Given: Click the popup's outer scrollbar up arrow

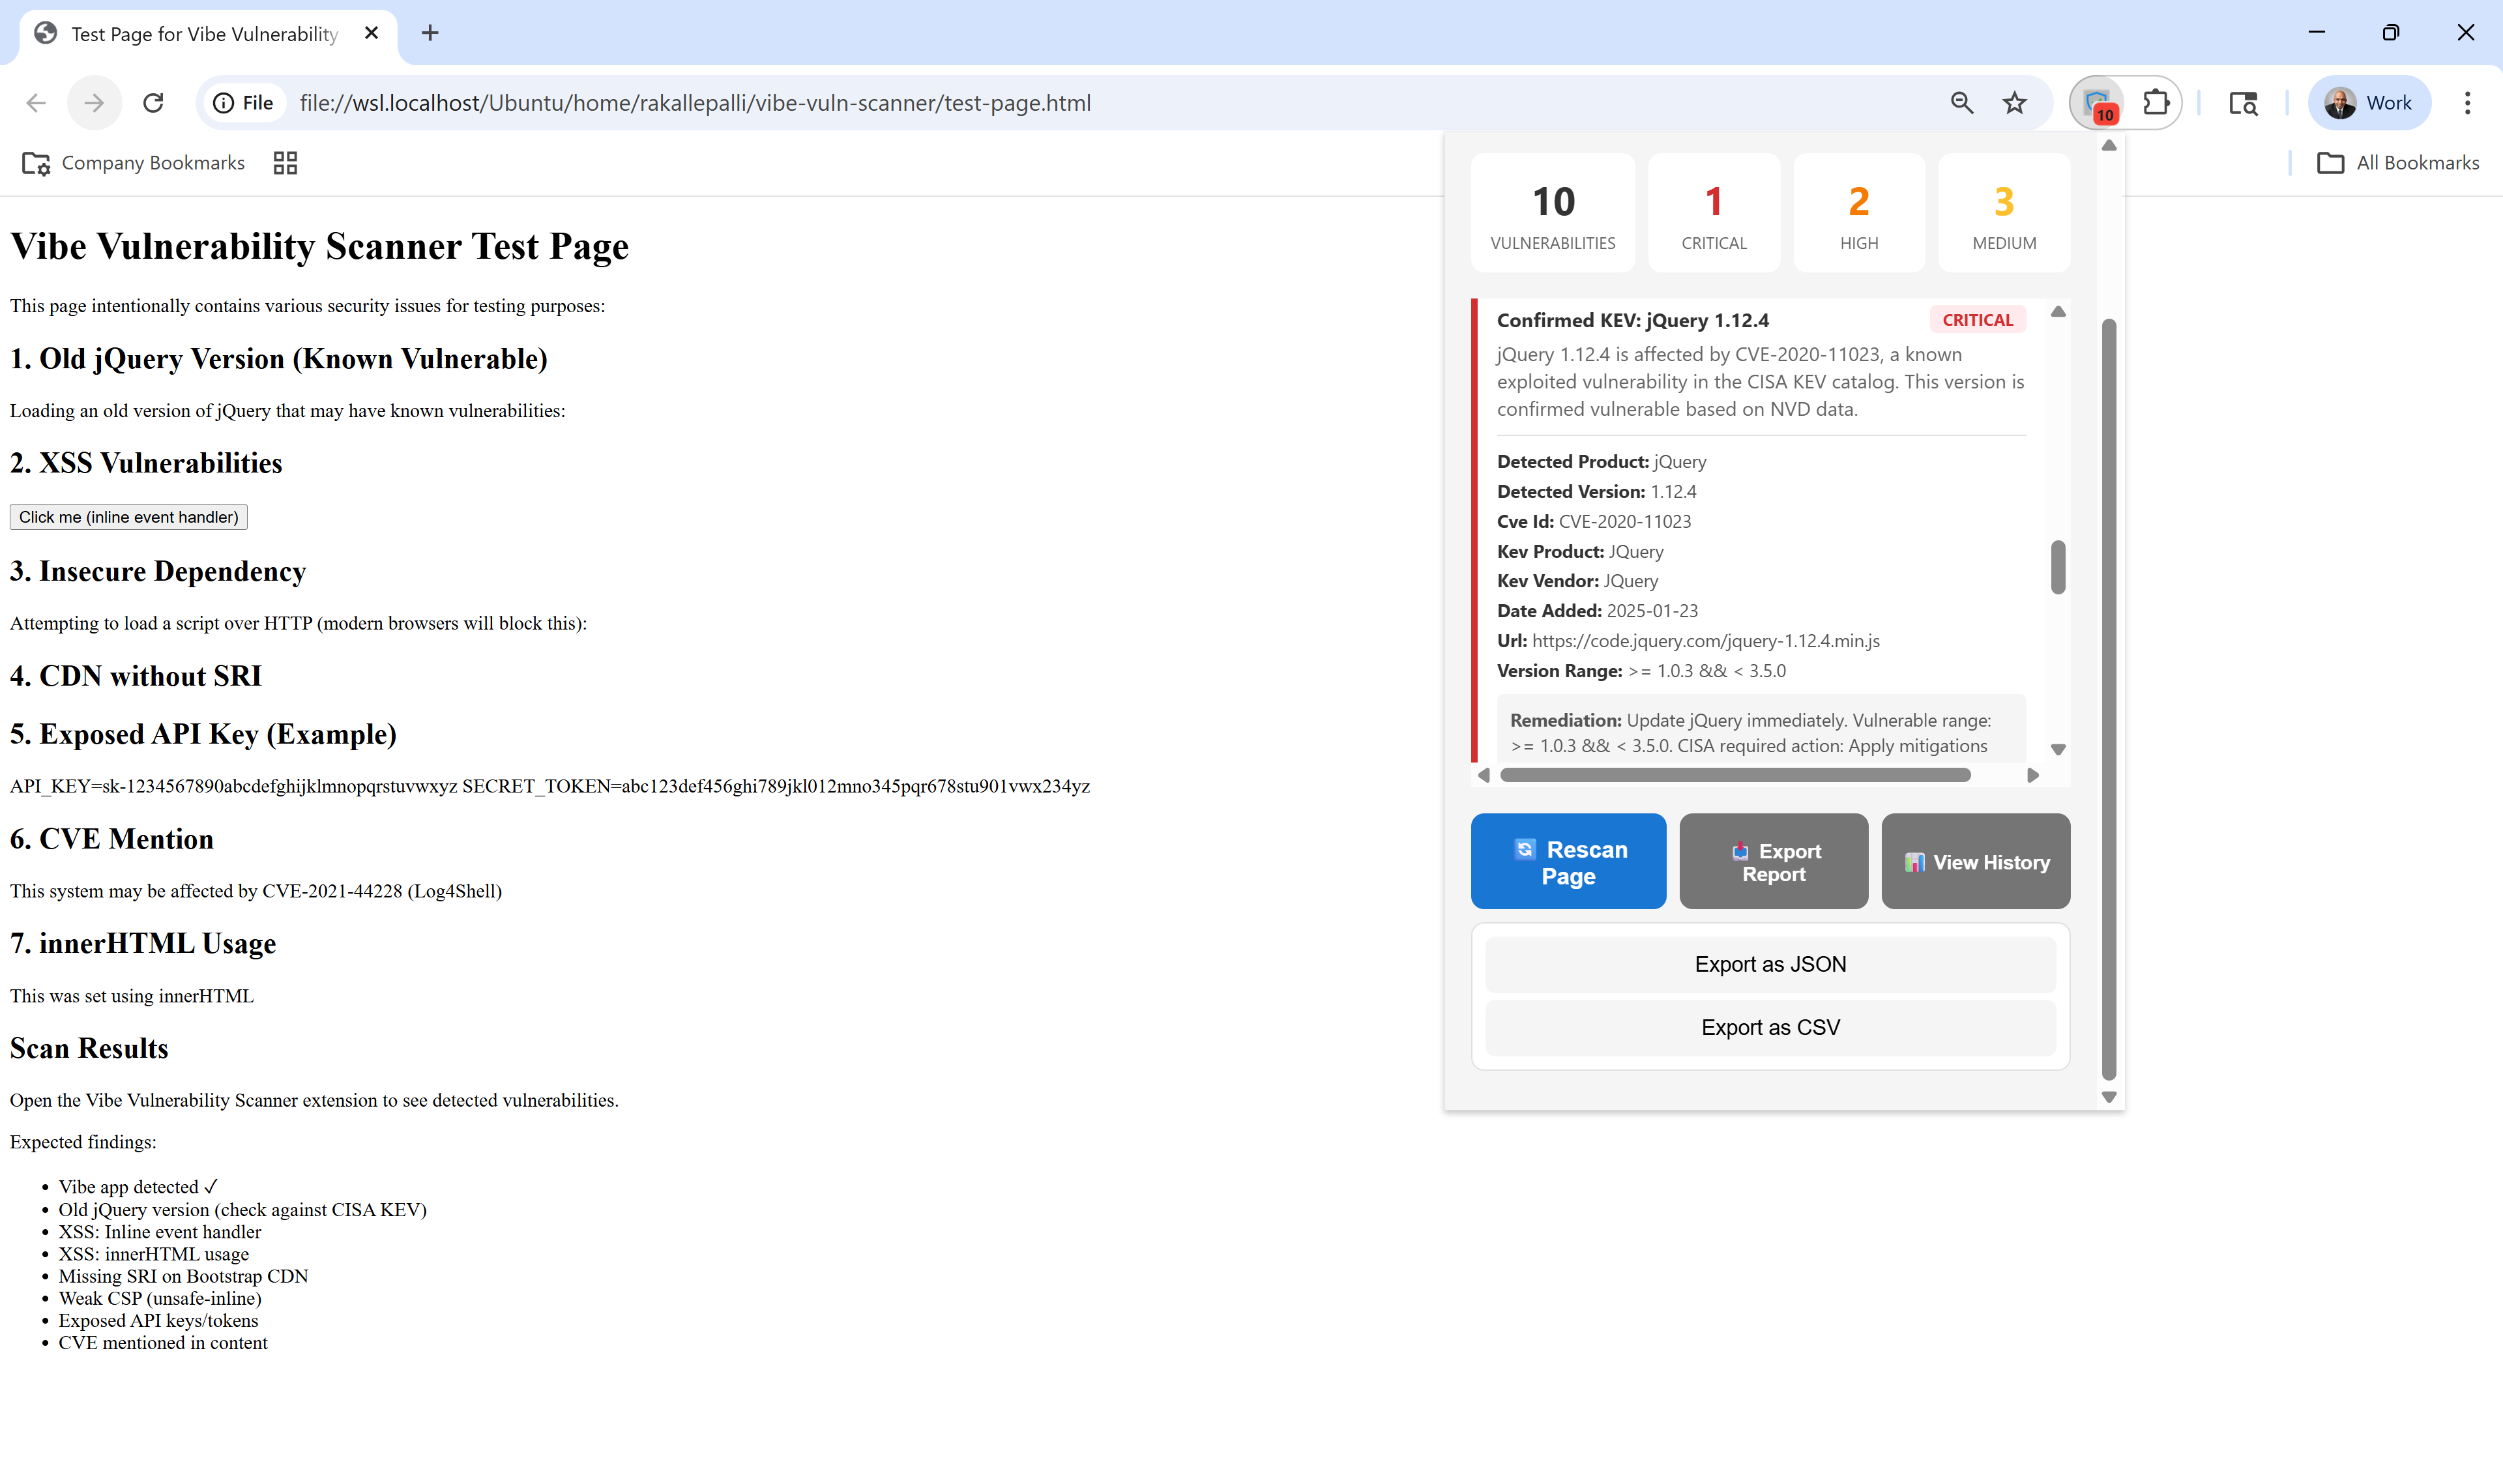Looking at the screenshot, I should click(x=2108, y=146).
